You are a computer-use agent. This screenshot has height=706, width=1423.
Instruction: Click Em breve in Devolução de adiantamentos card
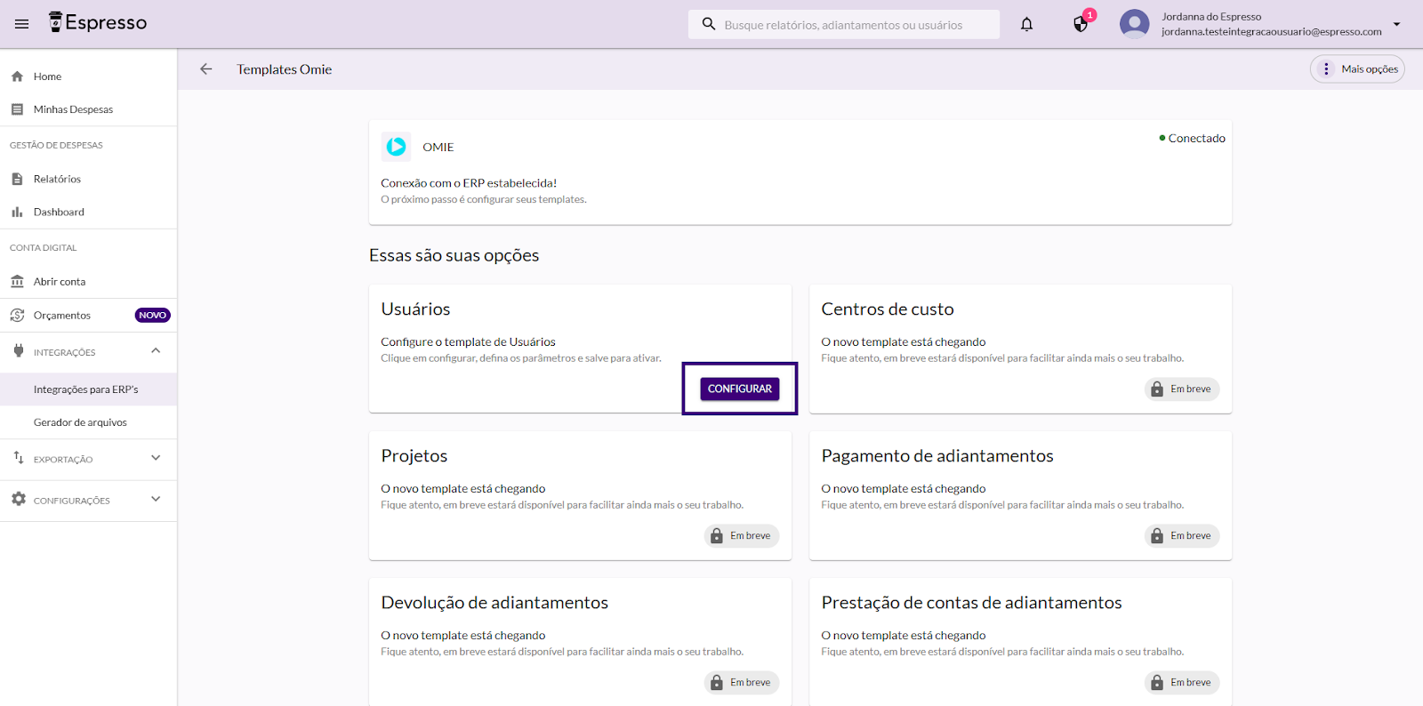(742, 682)
